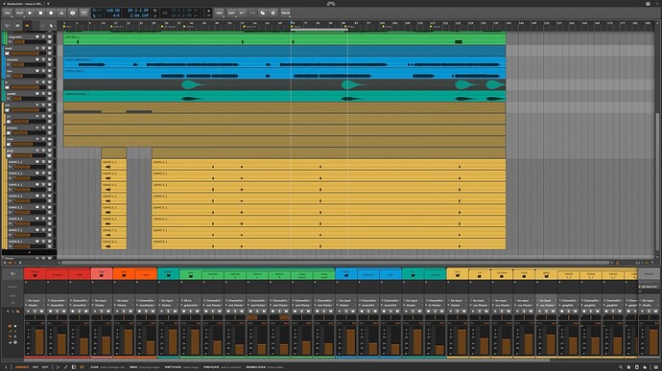Click the EDIT button in toolbar

pos(231,13)
